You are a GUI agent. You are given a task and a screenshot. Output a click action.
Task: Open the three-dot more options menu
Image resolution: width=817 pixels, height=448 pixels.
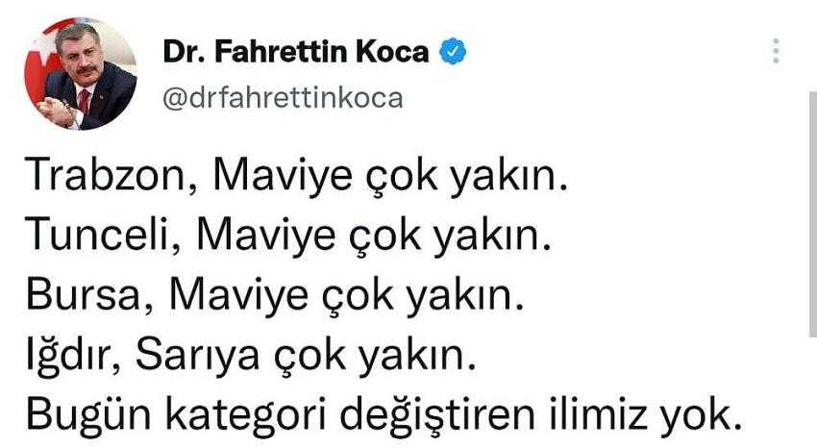pyautogui.click(x=776, y=51)
